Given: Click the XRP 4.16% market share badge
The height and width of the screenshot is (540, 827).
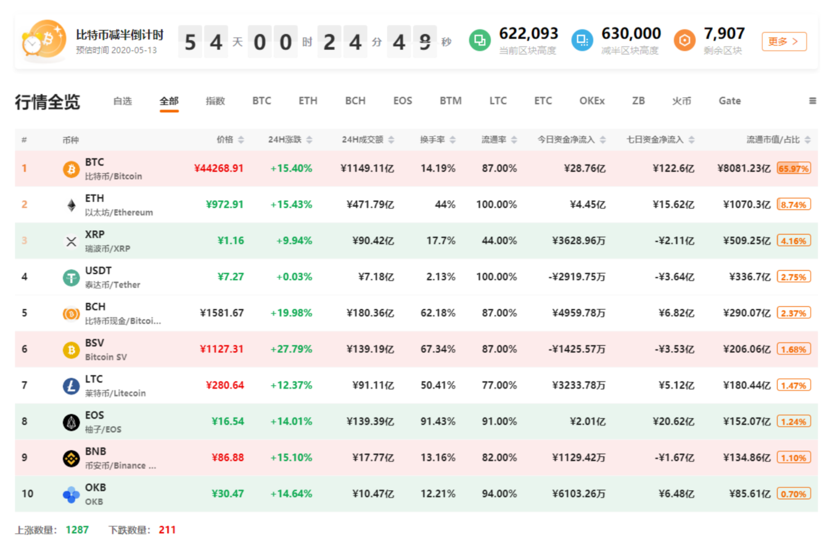Looking at the screenshot, I should (794, 241).
